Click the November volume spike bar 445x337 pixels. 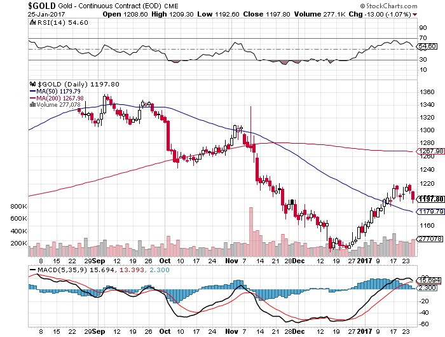pos(251,231)
